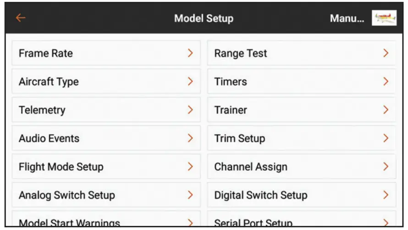Click the Telemetry row chevron icon

190,110
